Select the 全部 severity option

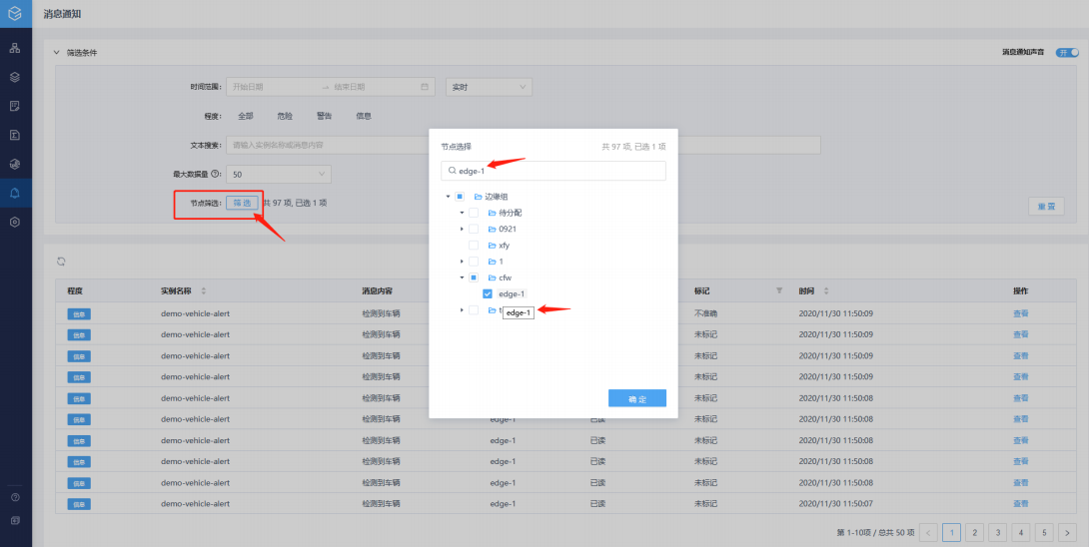click(x=246, y=117)
